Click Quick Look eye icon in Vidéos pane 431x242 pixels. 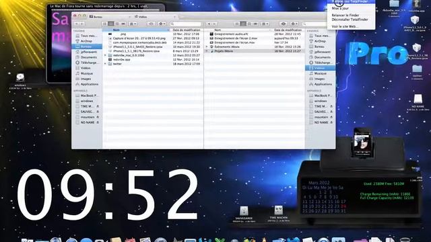click(284, 24)
